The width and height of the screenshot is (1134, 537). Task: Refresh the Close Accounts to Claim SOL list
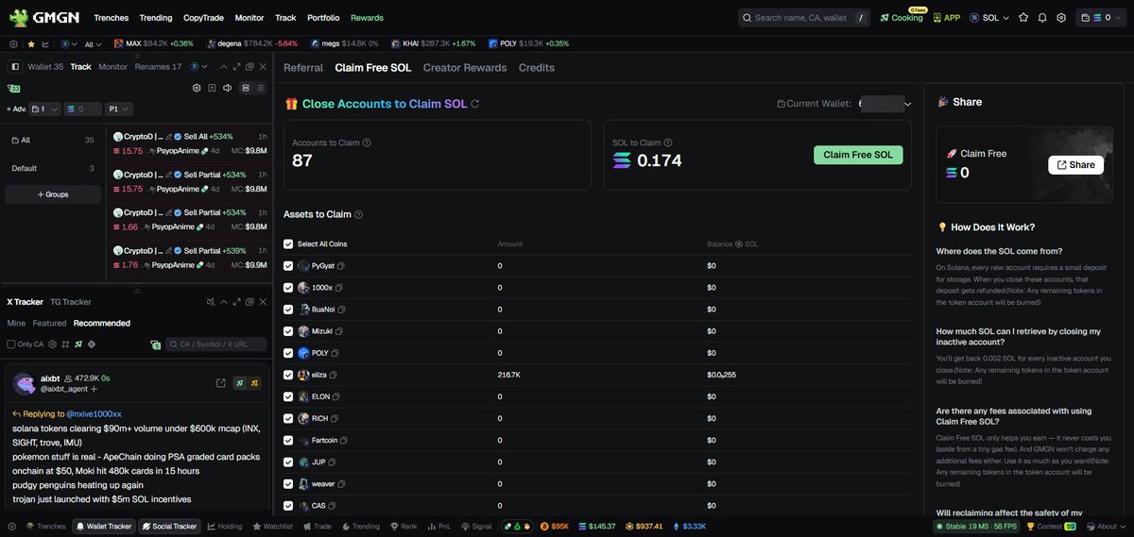point(475,104)
